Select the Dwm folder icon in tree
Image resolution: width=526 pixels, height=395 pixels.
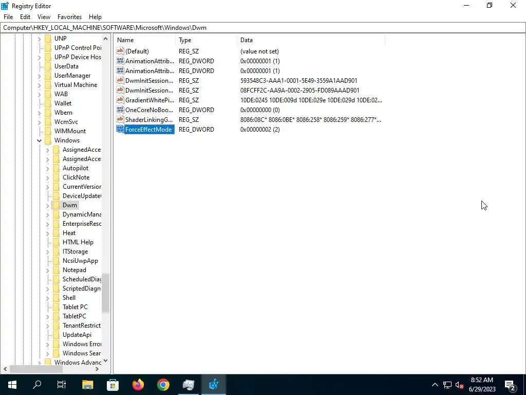[57, 205]
